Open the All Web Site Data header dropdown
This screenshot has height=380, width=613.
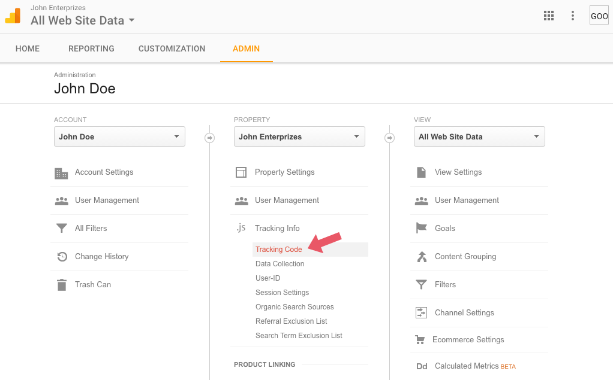pyautogui.click(x=83, y=20)
